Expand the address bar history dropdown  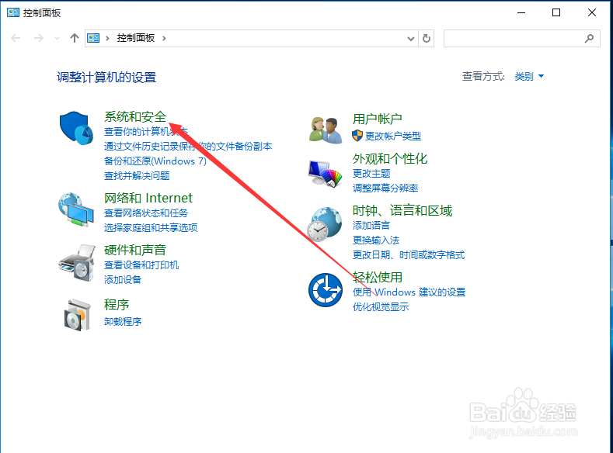pos(411,38)
